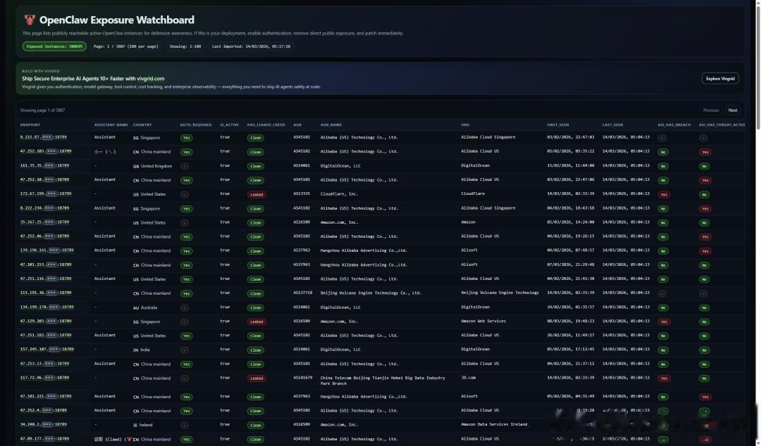Image resolution: width=761 pixels, height=446 pixels.
Task: Click the ASN_NAME column header
Action: point(331,125)
